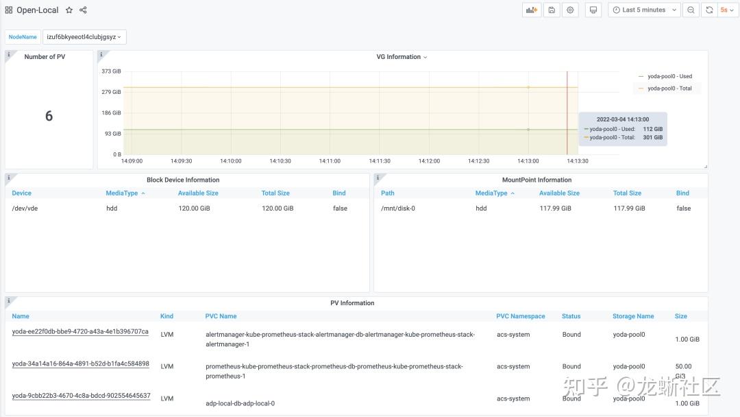Sort block devices by Device column
This screenshot has height=417, width=740.
pos(22,193)
